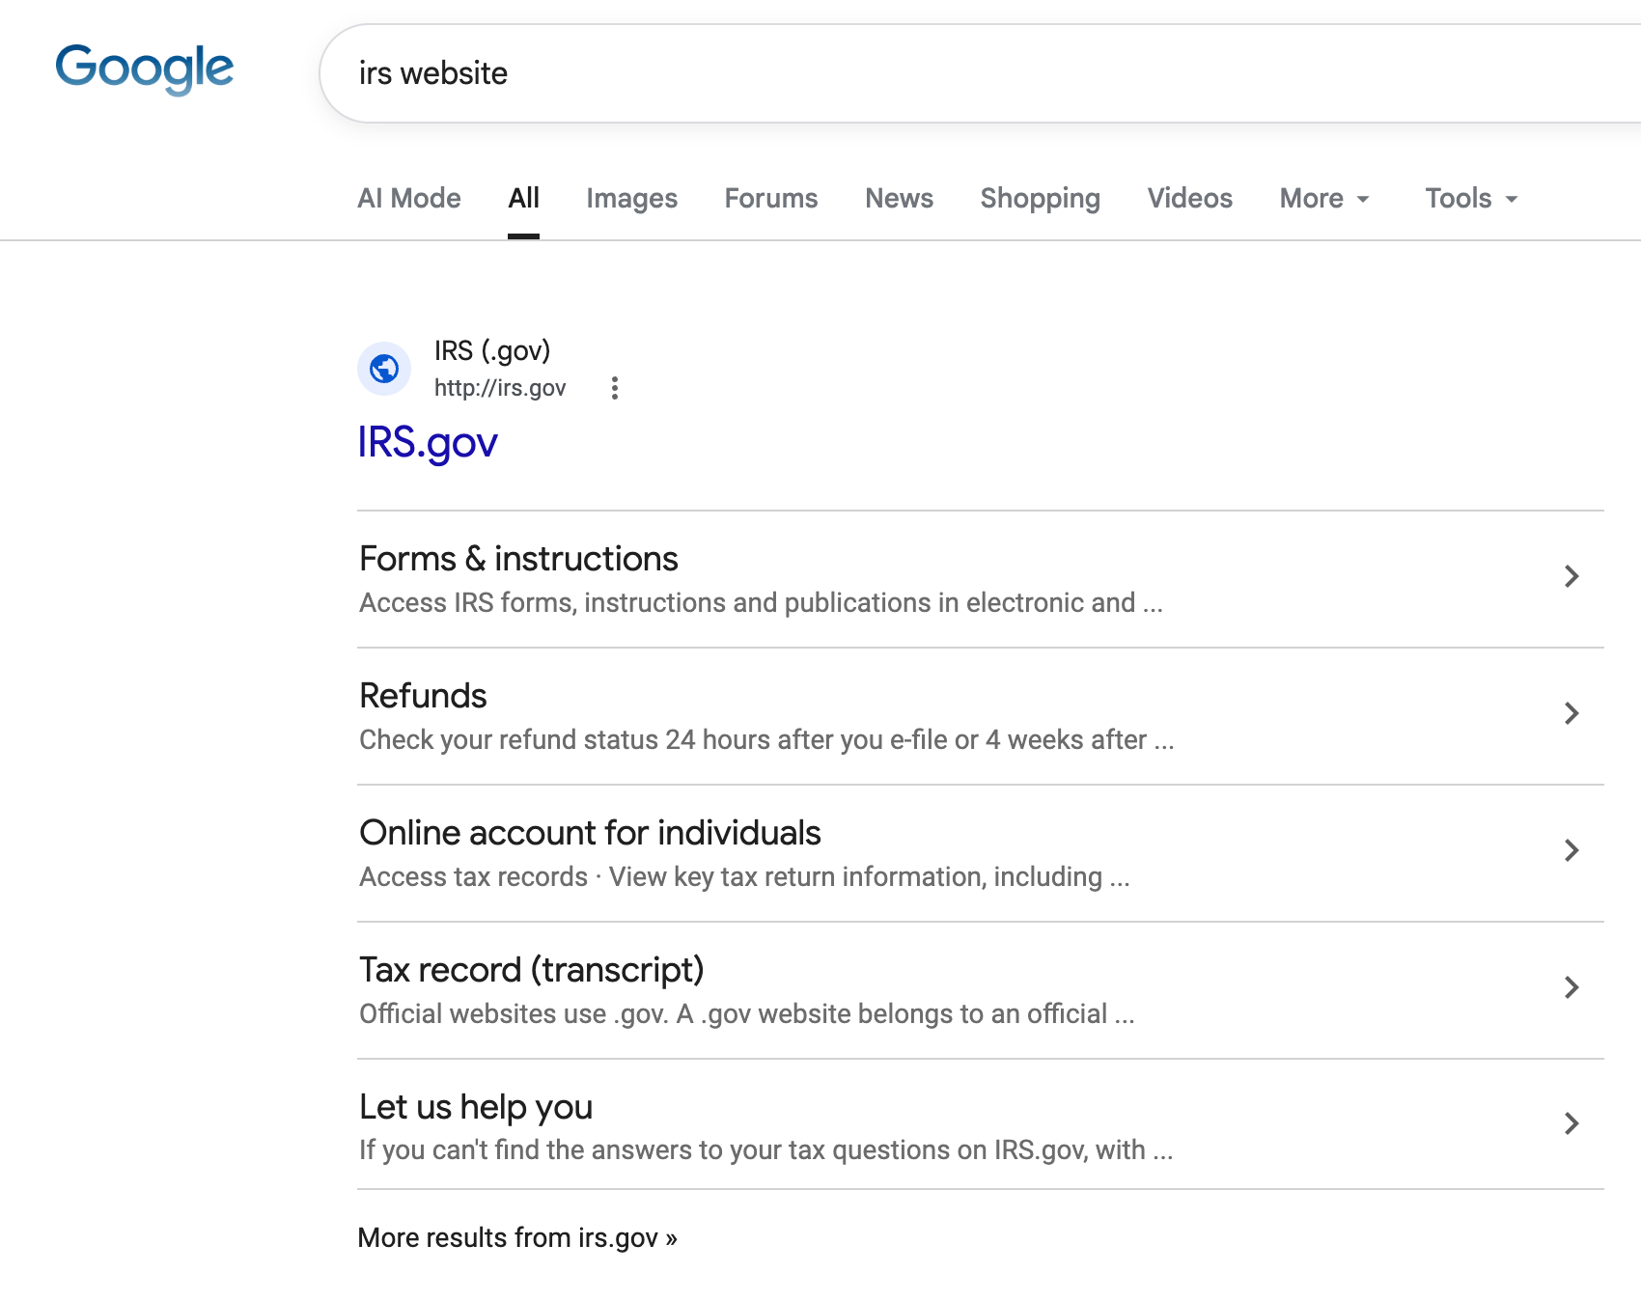The width and height of the screenshot is (1641, 1301).
Task: Click More results from irs.gov link
Action: pyautogui.click(x=517, y=1237)
